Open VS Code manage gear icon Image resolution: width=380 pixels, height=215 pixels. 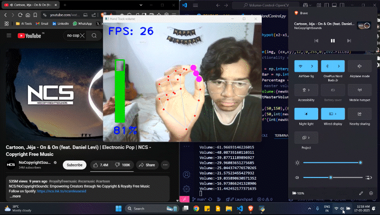click(186, 189)
